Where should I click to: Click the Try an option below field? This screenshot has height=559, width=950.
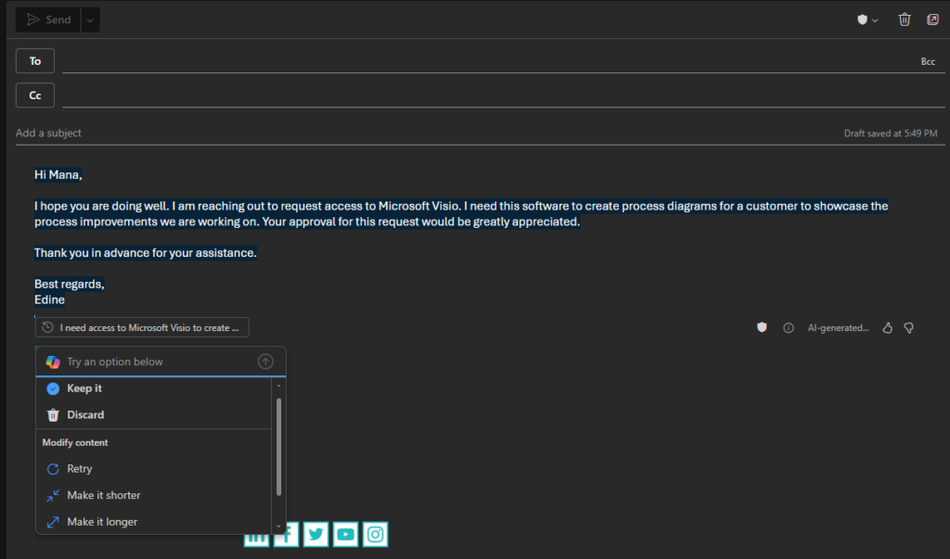160,362
